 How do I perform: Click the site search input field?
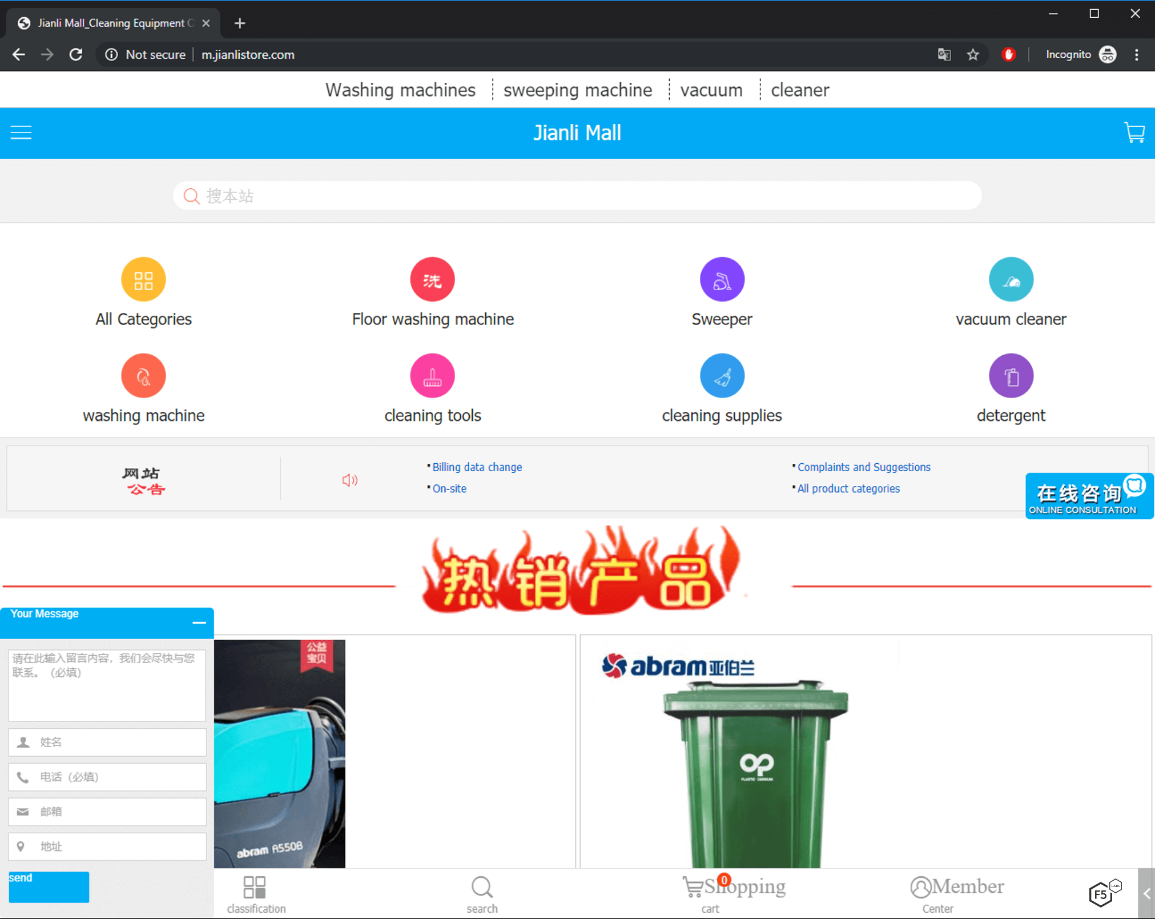(x=577, y=196)
